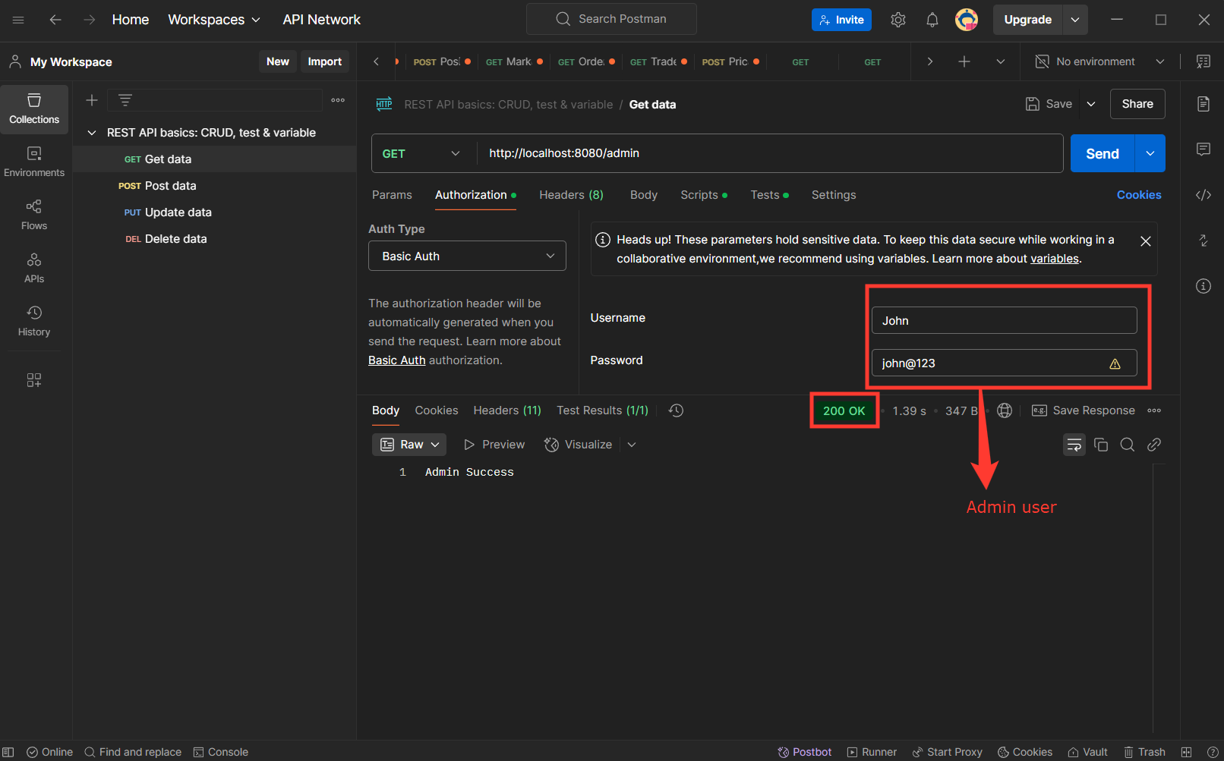Open the Visualize options chevron

click(x=632, y=445)
